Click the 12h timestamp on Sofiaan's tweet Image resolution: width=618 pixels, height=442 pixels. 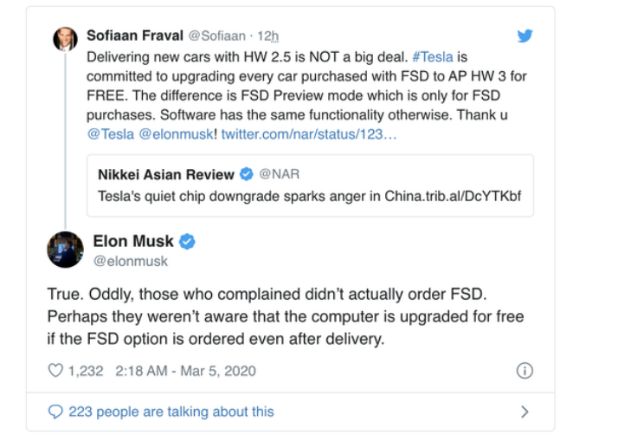pos(268,36)
